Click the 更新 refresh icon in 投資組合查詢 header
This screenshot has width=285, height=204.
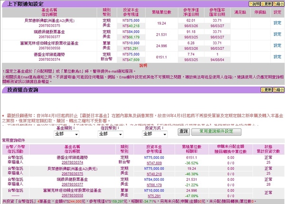[x=266, y=90]
